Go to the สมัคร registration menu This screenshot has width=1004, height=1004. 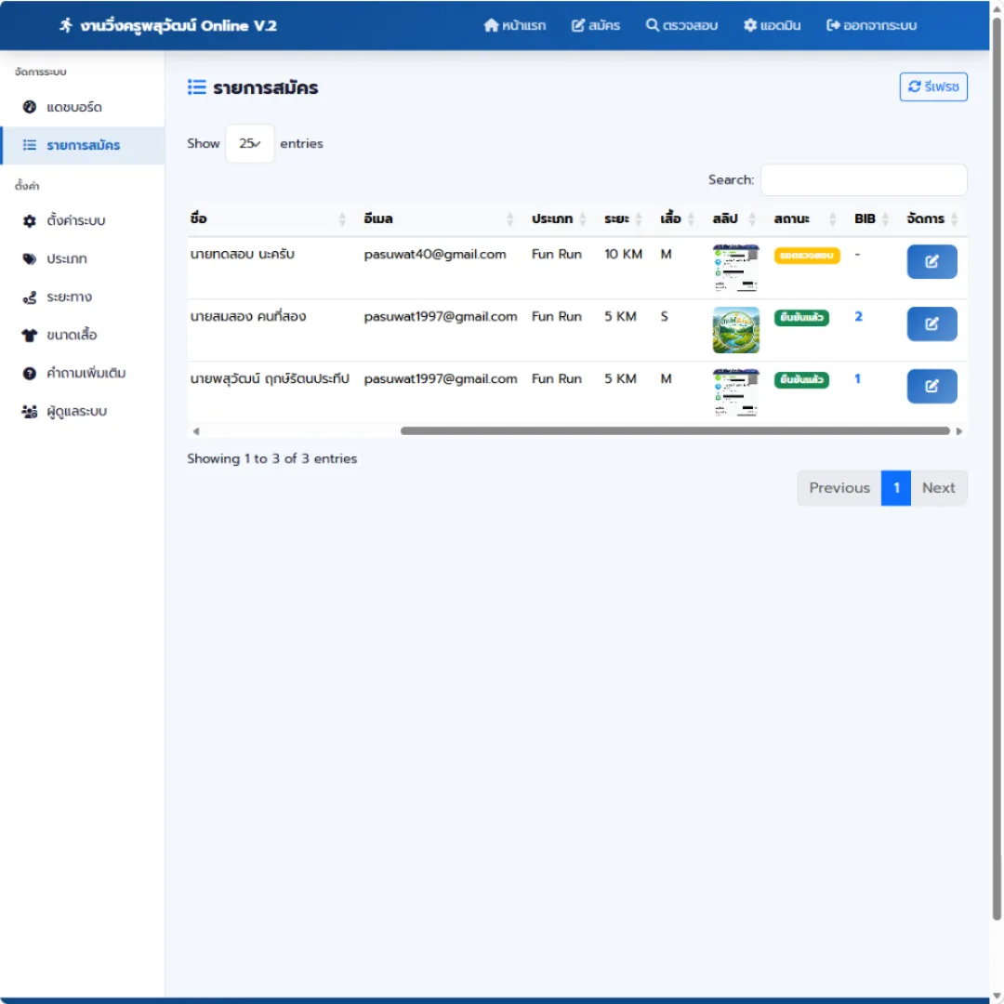pos(596,26)
